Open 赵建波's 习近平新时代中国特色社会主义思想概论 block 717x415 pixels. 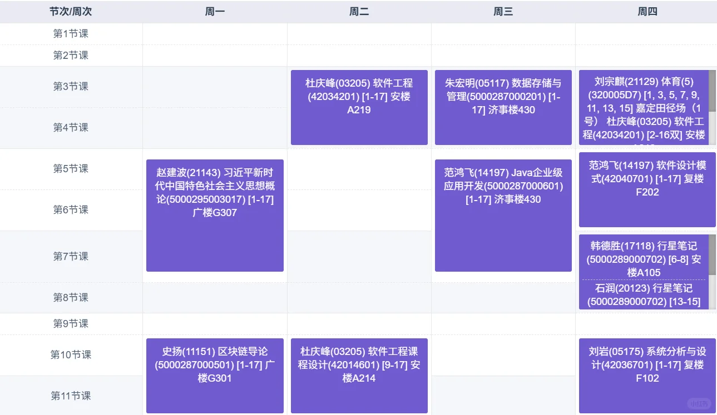click(x=215, y=216)
